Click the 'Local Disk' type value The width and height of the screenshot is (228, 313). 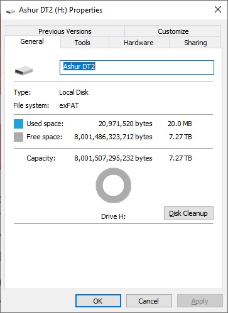click(x=73, y=92)
